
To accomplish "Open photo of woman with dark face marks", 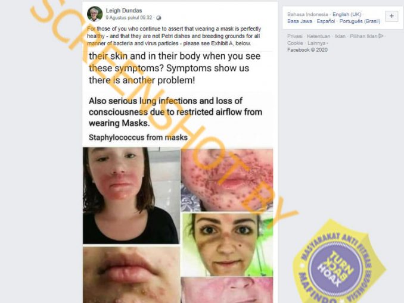I will [228, 245].
